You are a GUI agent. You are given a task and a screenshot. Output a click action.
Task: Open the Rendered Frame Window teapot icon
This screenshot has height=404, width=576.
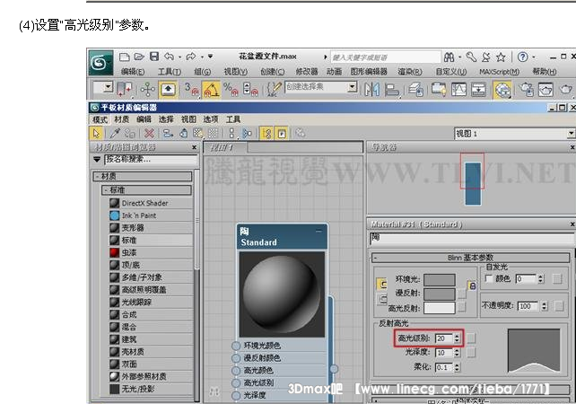[x=545, y=89]
